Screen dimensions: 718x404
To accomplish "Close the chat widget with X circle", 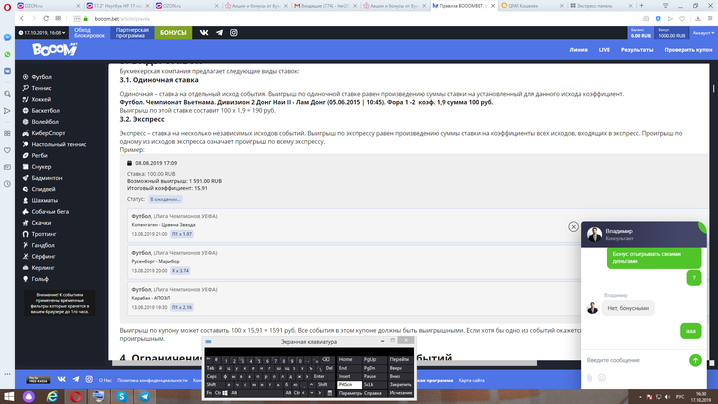I will 573,227.
